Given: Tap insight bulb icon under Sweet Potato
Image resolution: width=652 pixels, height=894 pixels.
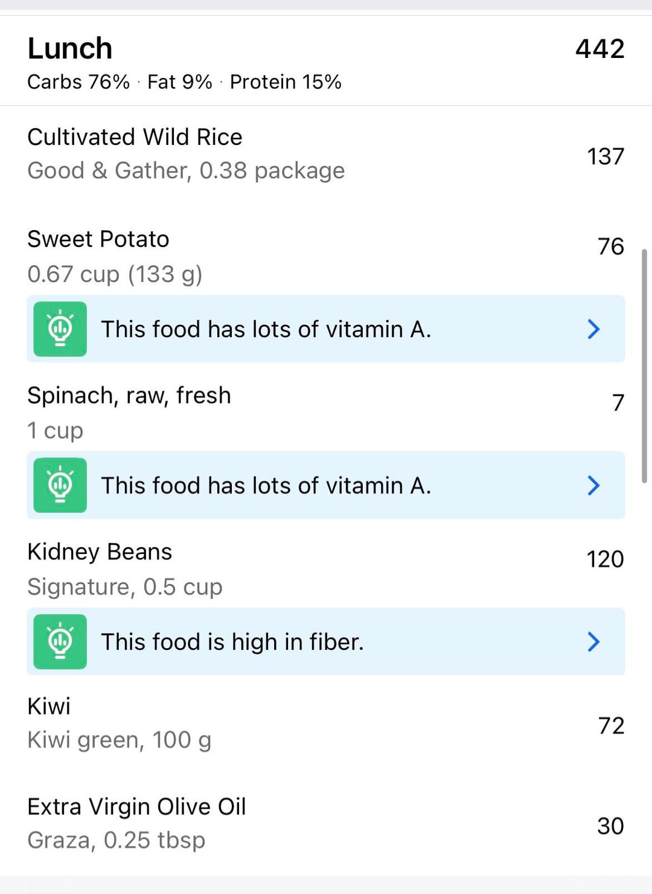Looking at the screenshot, I should (60, 329).
